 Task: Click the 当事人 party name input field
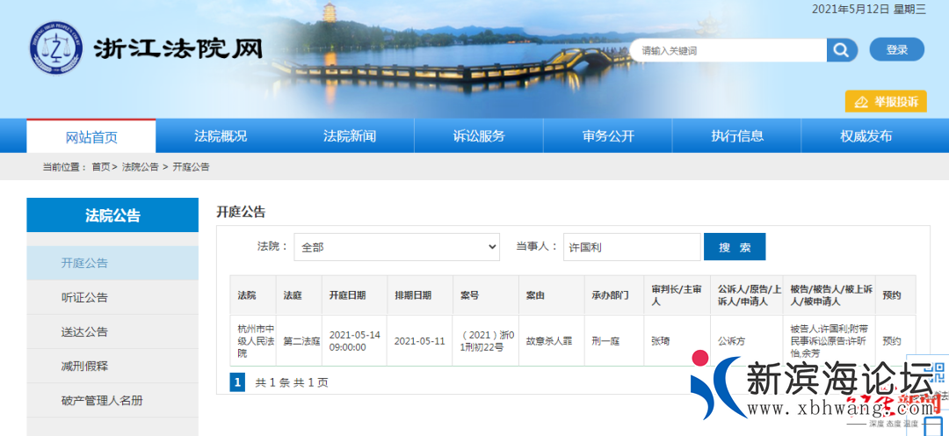pos(631,247)
